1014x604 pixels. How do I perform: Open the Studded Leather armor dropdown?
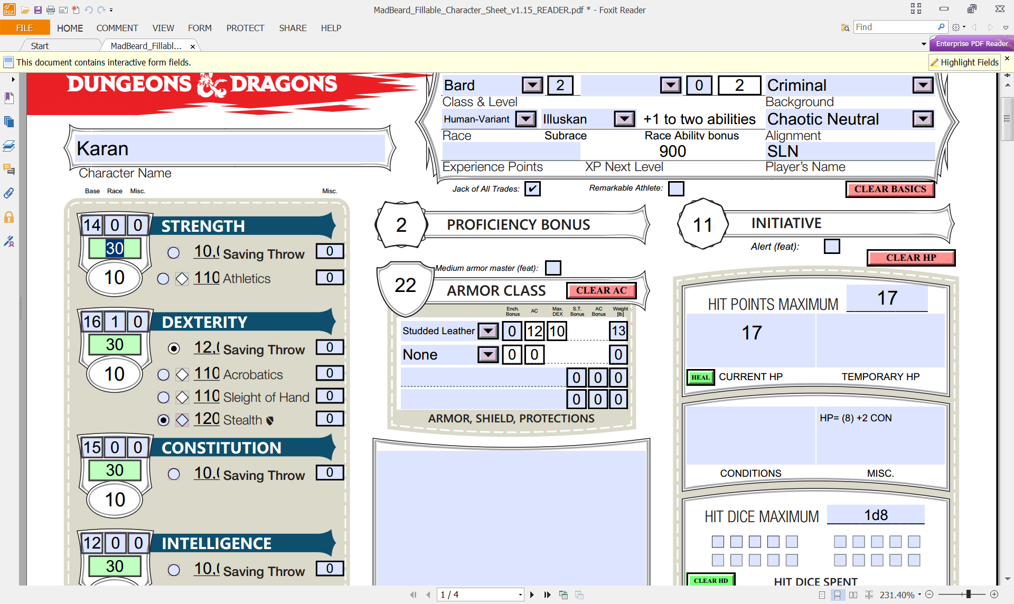point(489,331)
